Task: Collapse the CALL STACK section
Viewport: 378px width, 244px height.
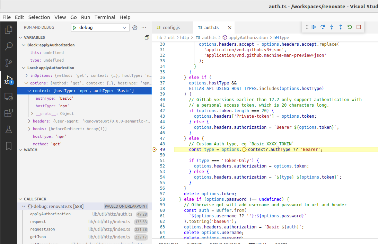Action: (x=21, y=199)
